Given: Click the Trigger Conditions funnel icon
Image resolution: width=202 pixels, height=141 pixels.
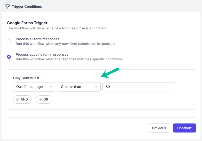Looking at the screenshot, I should pyautogui.click(x=7, y=6).
